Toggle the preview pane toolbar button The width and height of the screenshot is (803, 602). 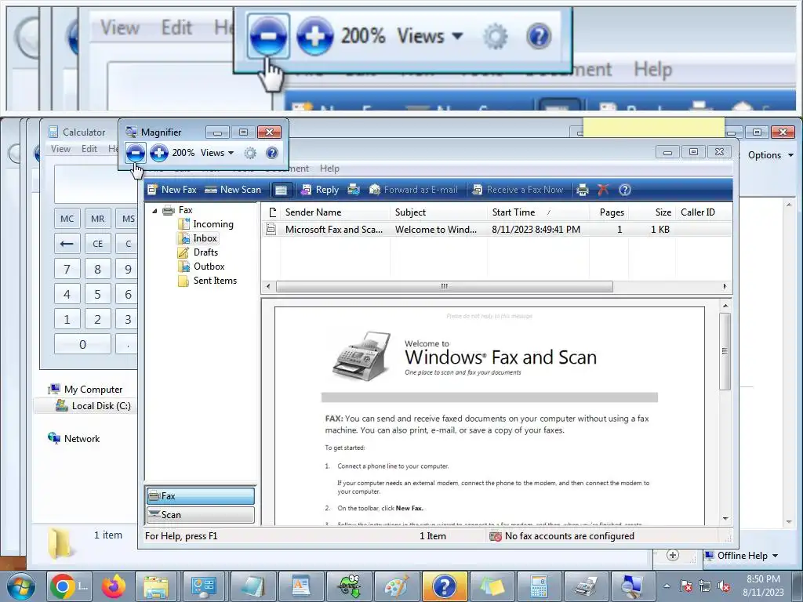281,190
